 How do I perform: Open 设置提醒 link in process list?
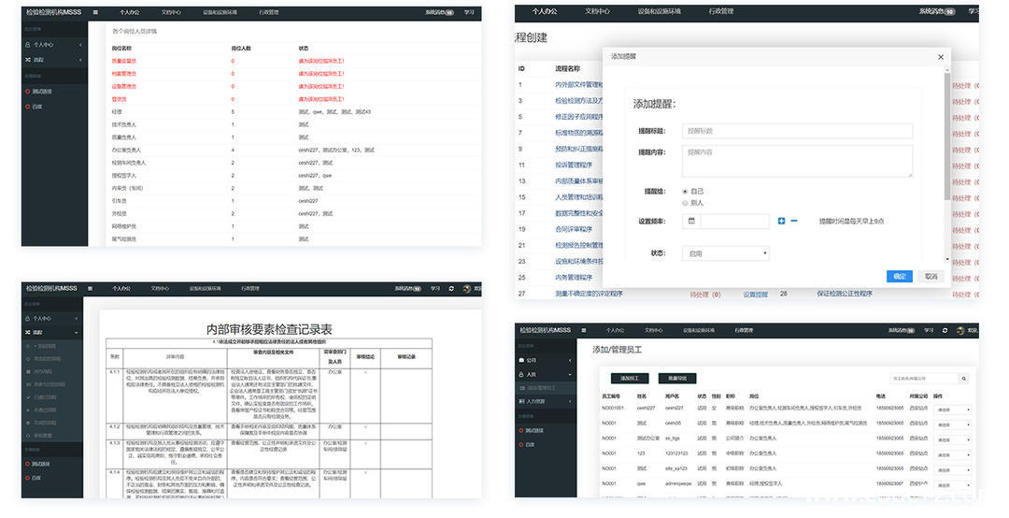756,295
